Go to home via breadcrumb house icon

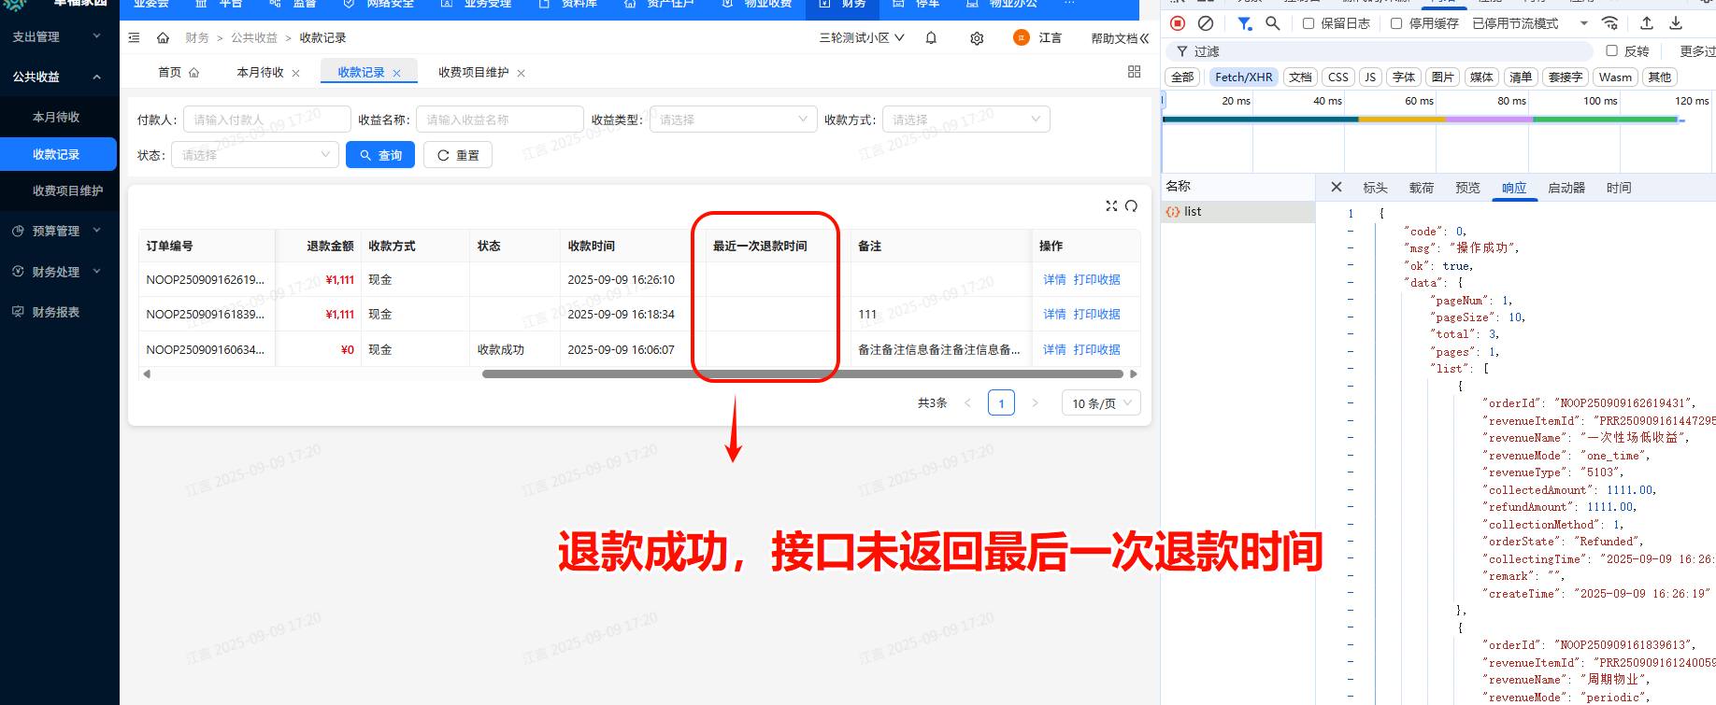163,37
